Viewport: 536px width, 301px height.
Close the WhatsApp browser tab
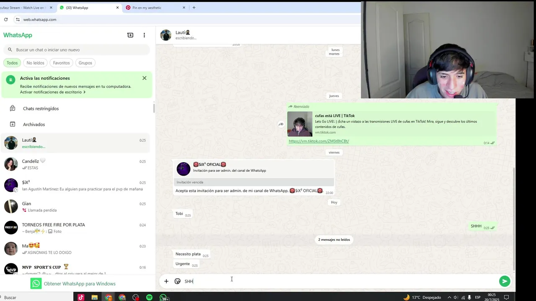pos(117,8)
